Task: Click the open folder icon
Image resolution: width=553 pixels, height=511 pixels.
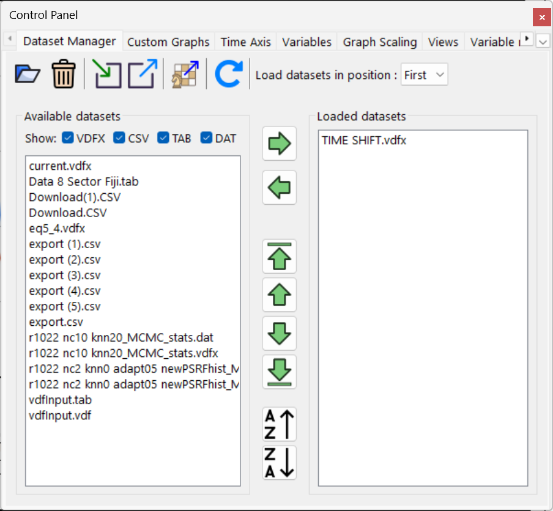Action: [28, 75]
